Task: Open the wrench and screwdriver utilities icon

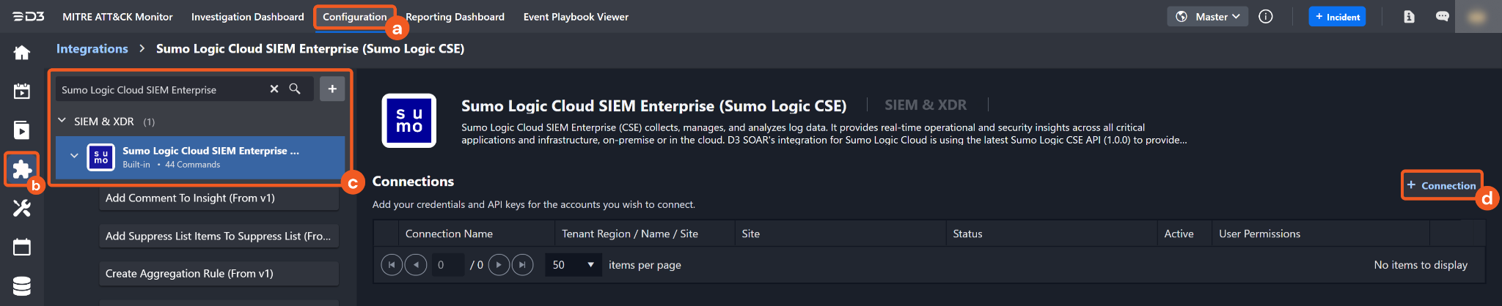Action: tap(22, 209)
